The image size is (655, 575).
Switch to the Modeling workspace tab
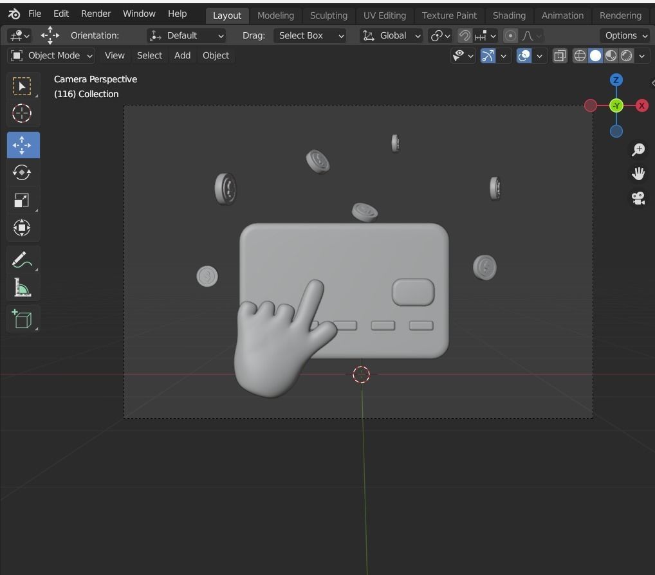(x=275, y=15)
